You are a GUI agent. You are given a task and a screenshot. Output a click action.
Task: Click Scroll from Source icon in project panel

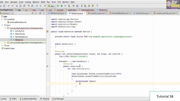[x=33, y=13]
